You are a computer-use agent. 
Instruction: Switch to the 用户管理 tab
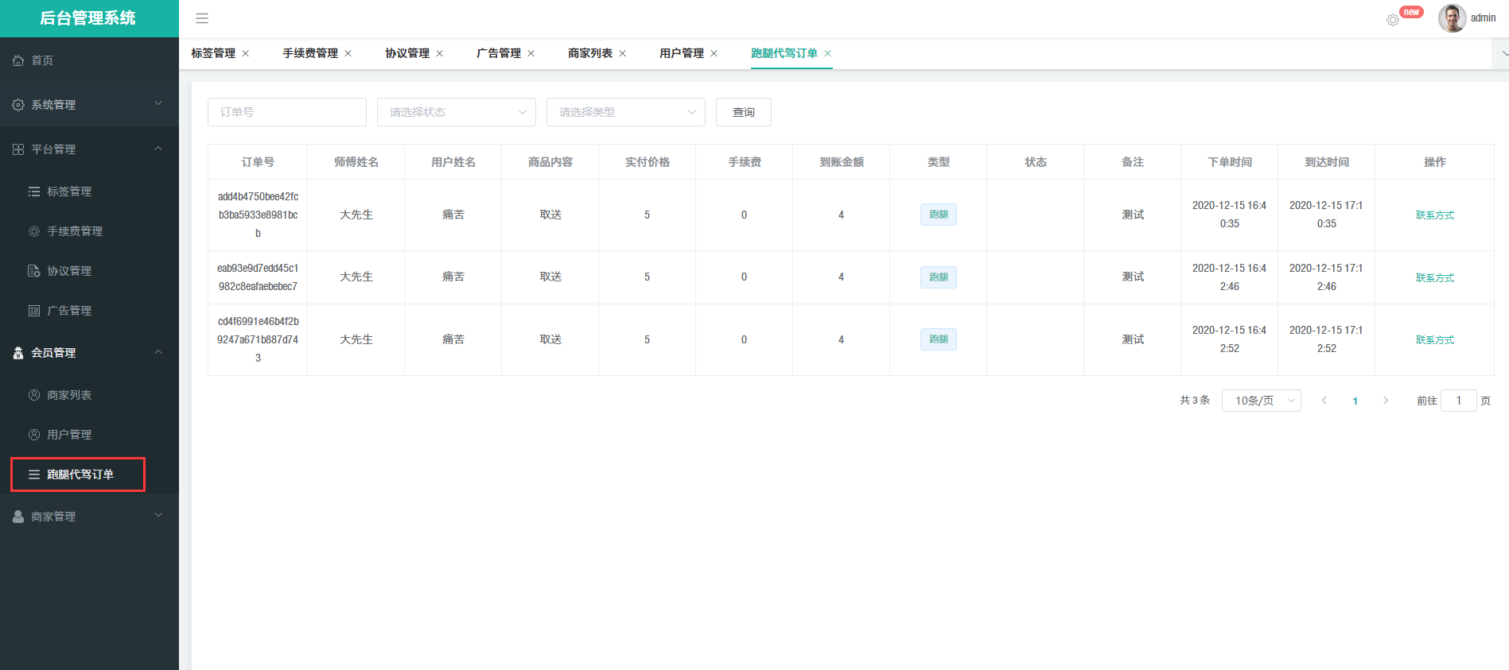(681, 53)
